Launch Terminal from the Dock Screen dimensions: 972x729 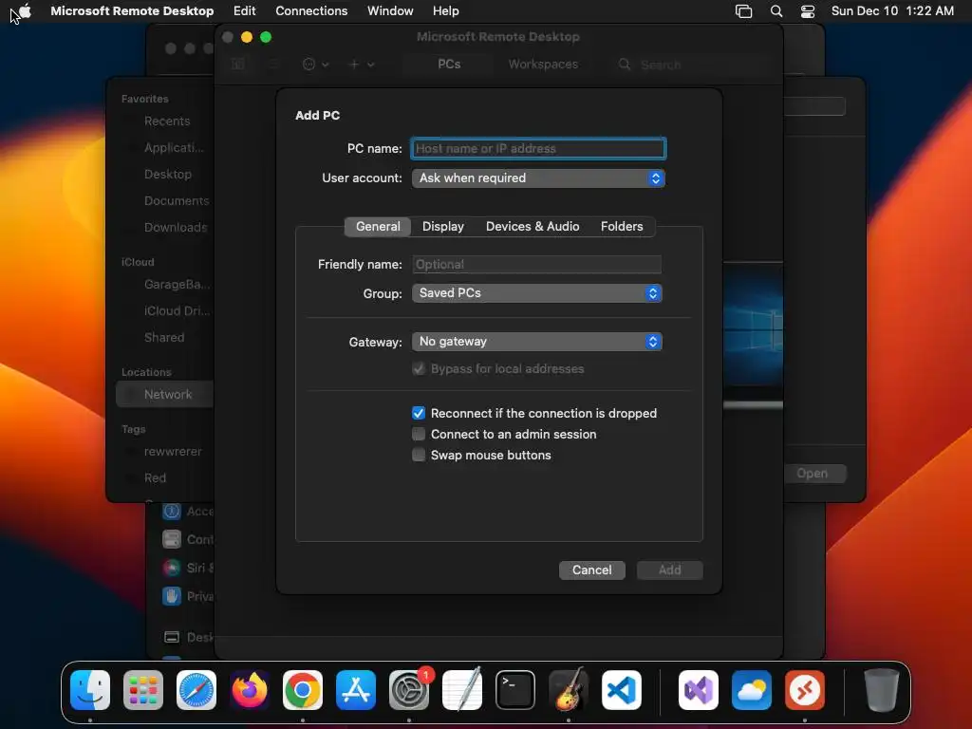pyautogui.click(x=515, y=690)
